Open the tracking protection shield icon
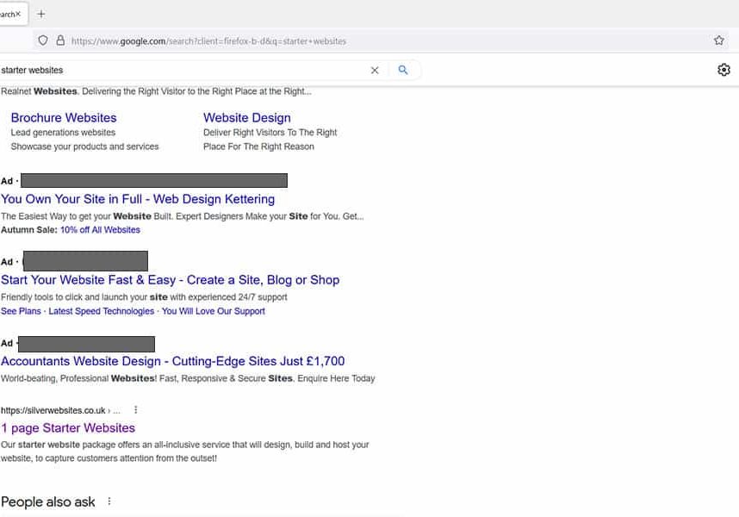The image size is (739, 517). pyautogui.click(x=43, y=40)
